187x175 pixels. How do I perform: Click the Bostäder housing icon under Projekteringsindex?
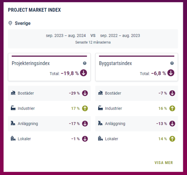pyautogui.click(x=13, y=93)
